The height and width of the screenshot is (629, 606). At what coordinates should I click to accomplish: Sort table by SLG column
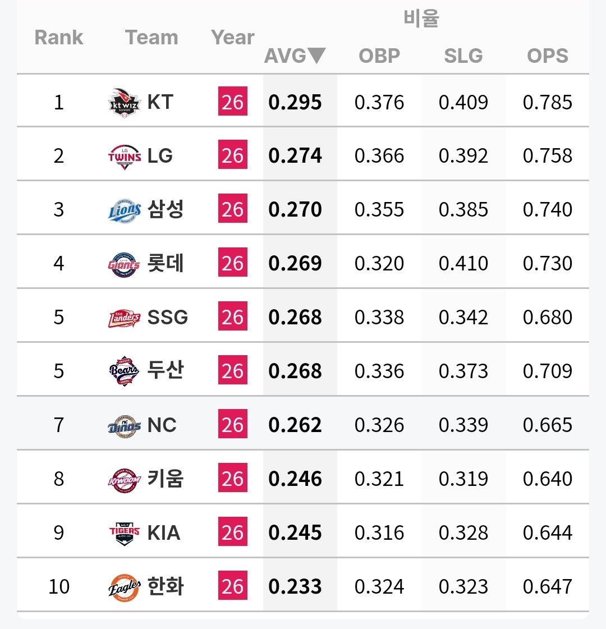(463, 56)
